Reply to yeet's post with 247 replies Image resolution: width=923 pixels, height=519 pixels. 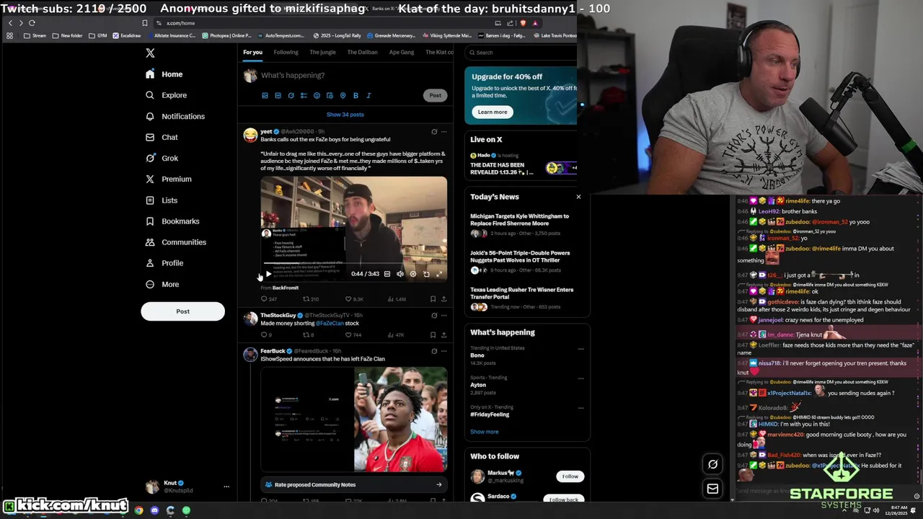click(268, 299)
